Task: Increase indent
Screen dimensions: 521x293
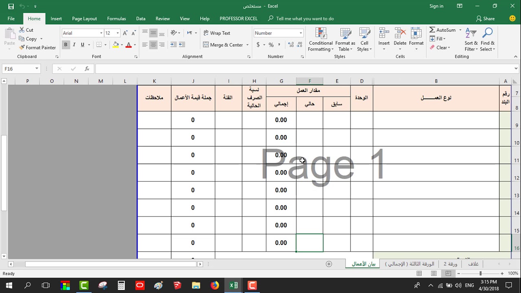Action: point(182,45)
